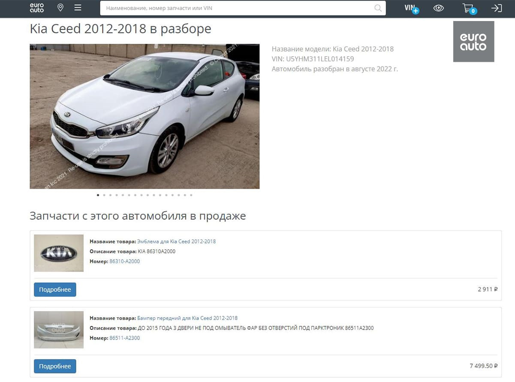Click the VIN text U5YHM311LEL014159
Screen dimensions: 515x382
pos(320,59)
